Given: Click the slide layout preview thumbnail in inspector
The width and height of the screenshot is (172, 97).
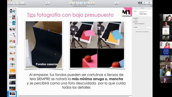Looking at the screenshot, I should (136, 13).
